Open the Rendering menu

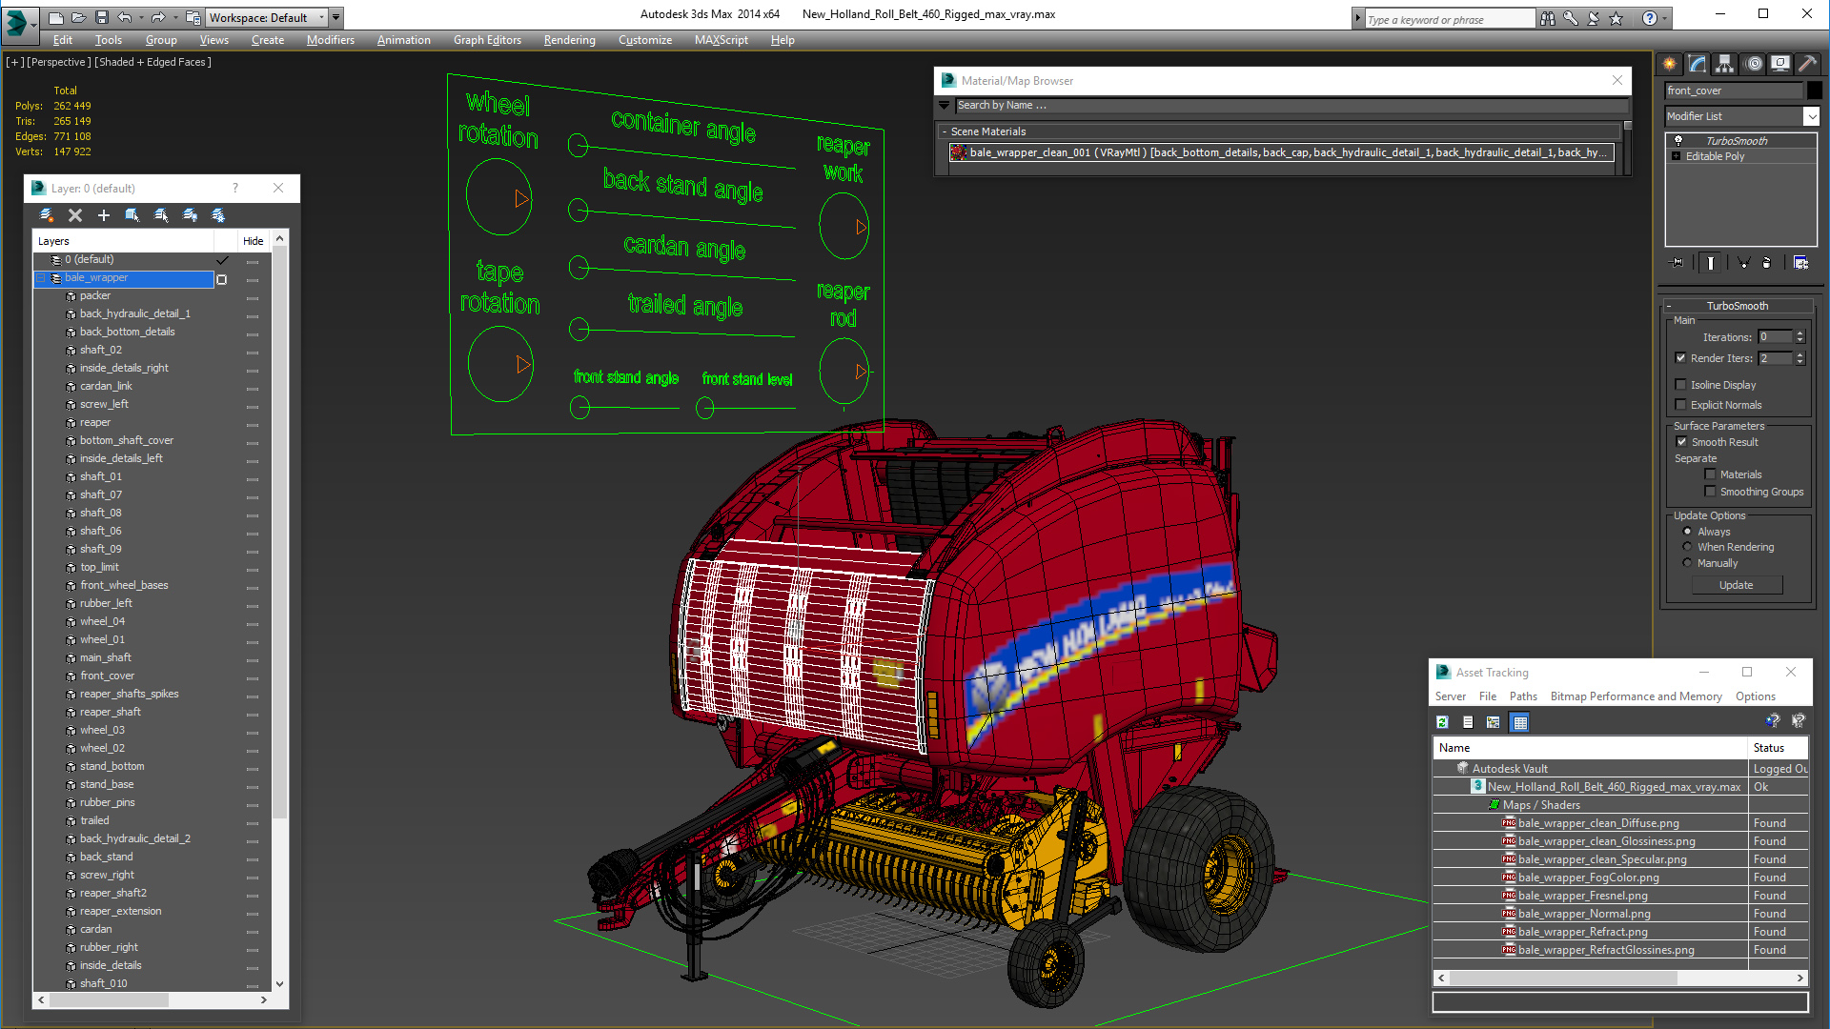569,40
